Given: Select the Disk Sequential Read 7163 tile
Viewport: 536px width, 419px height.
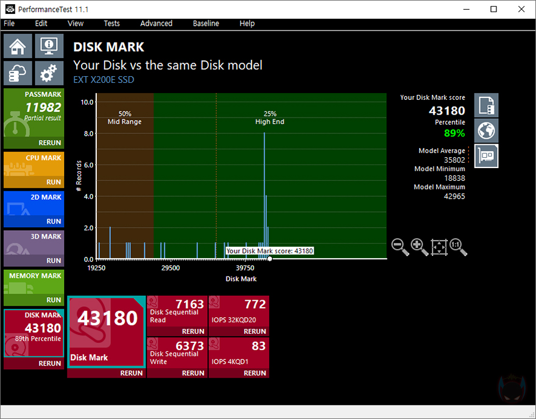Looking at the screenshot, I should (177, 311).
